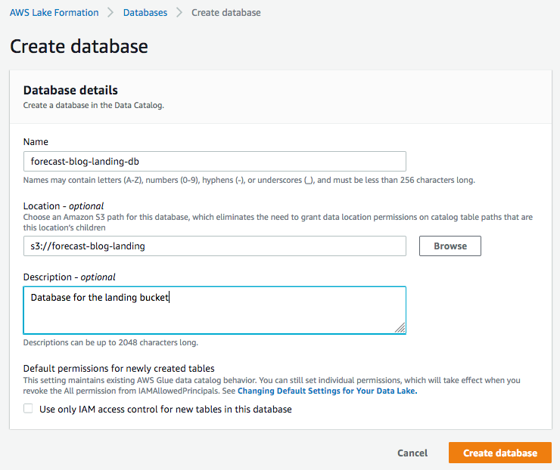The width and height of the screenshot is (560, 470).
Task: Click the Create database page heading
Action: [x=79, y=46]
